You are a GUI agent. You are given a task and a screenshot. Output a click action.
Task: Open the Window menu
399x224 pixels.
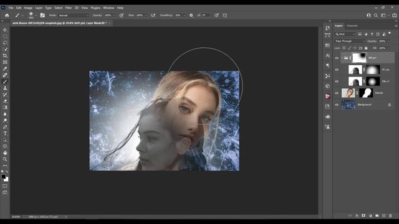click(108, 8)
